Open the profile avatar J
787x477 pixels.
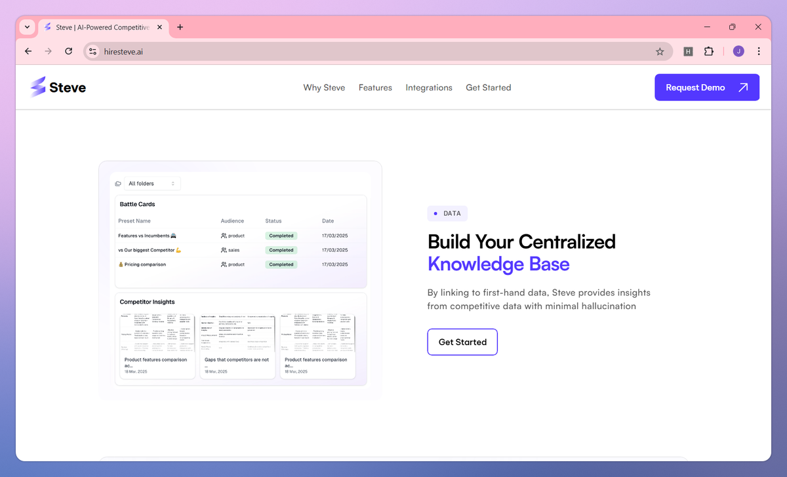click(x=738, y=51)
